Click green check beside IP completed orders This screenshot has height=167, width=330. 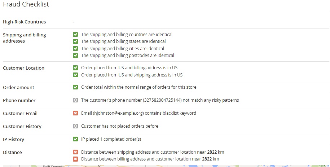click(x=75, y=139)
